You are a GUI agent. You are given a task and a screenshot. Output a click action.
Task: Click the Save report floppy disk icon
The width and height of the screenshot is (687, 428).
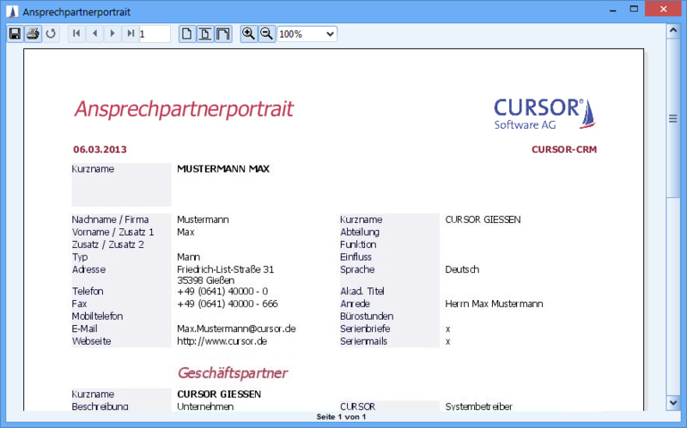(14, 34)
